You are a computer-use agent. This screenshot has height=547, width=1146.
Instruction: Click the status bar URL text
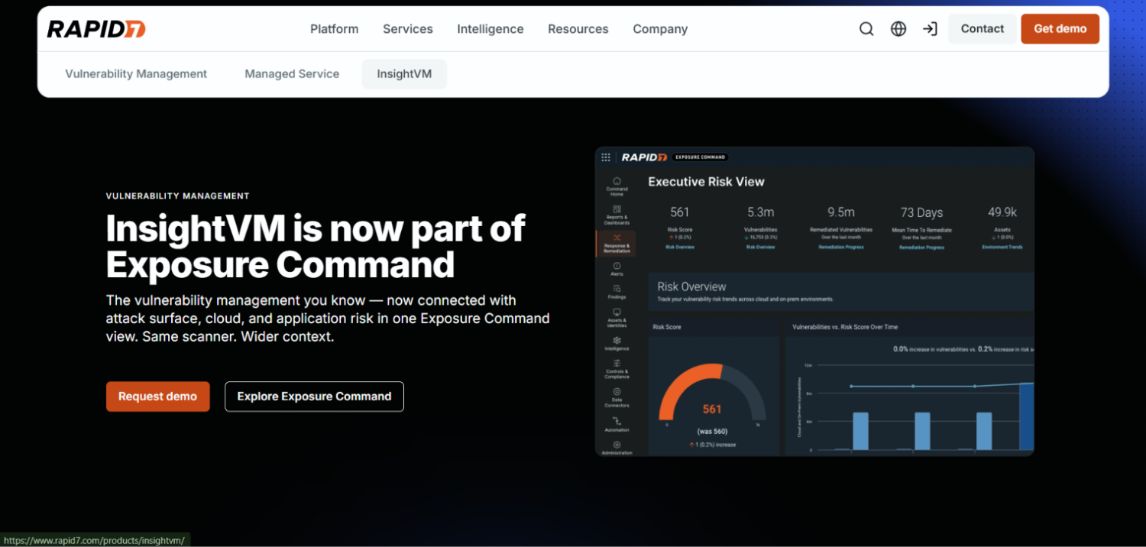click(x=94, y=540)
